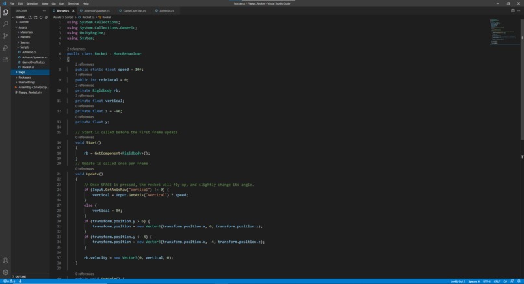Open the Run menu
This screenshot has height=284, width=524.
(x=62, y=3)
